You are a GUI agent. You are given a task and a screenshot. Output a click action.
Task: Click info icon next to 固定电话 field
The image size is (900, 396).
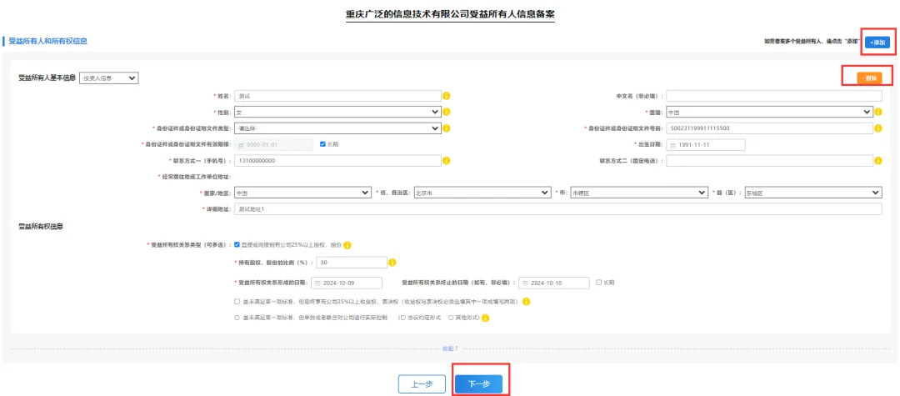(x=877, y=161)
